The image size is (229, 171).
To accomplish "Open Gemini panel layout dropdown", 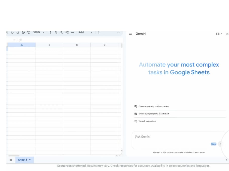I will pos(219,34).
